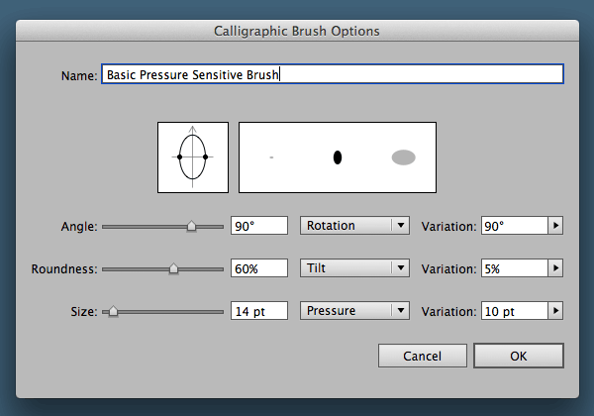Click the Size Variation field showing 10 pt

click(x=515, y=311)
